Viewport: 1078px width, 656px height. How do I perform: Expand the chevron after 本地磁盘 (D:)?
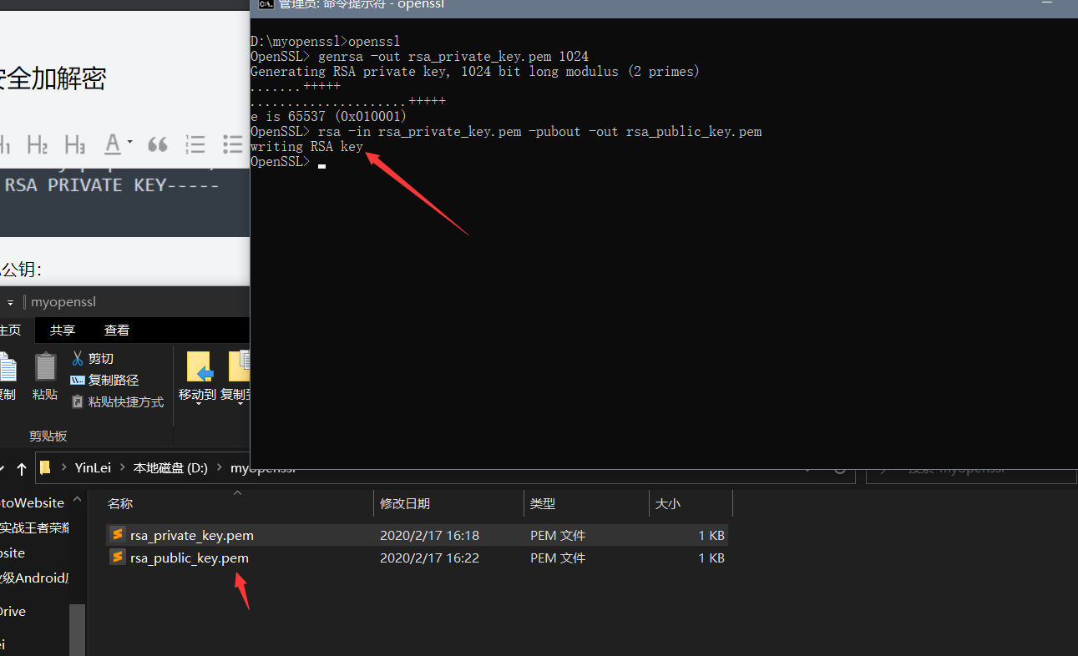pyautogui.click(x=218, y=468)
